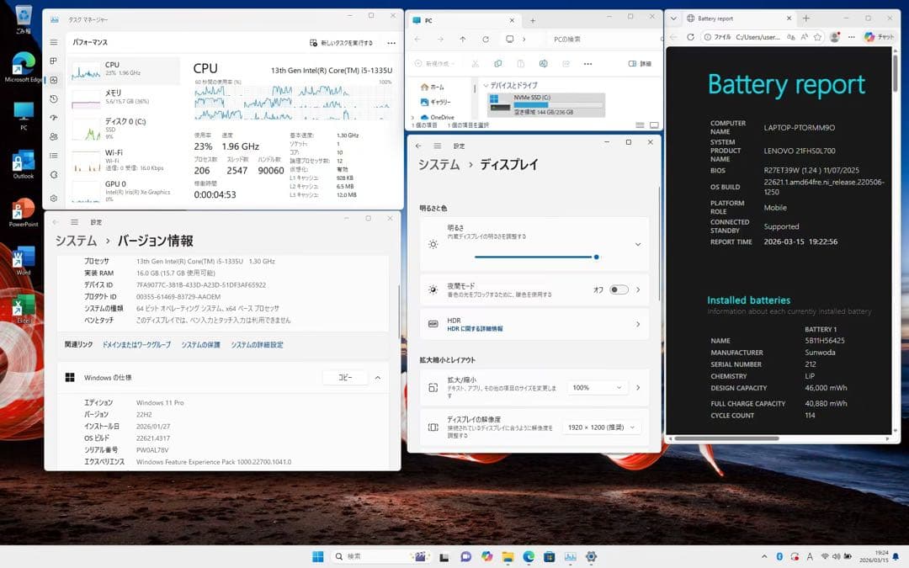Open App history icon in Task Manager
Viewport: 909px width, 568px height.
click(x=53, y=99)
